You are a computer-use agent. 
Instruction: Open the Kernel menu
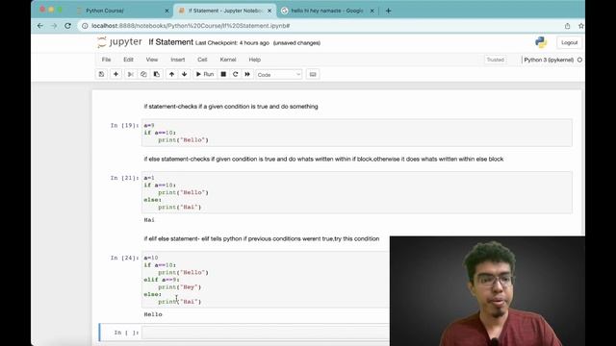click(x=228, y=60)
